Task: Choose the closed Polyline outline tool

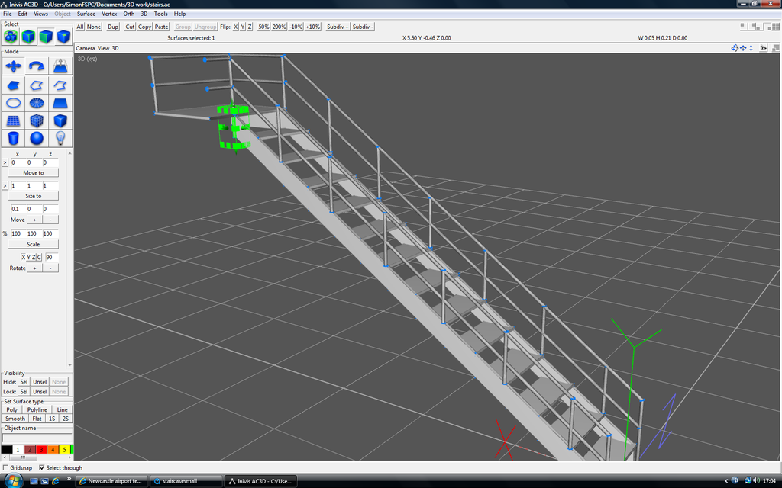Action: pos(37,85)
